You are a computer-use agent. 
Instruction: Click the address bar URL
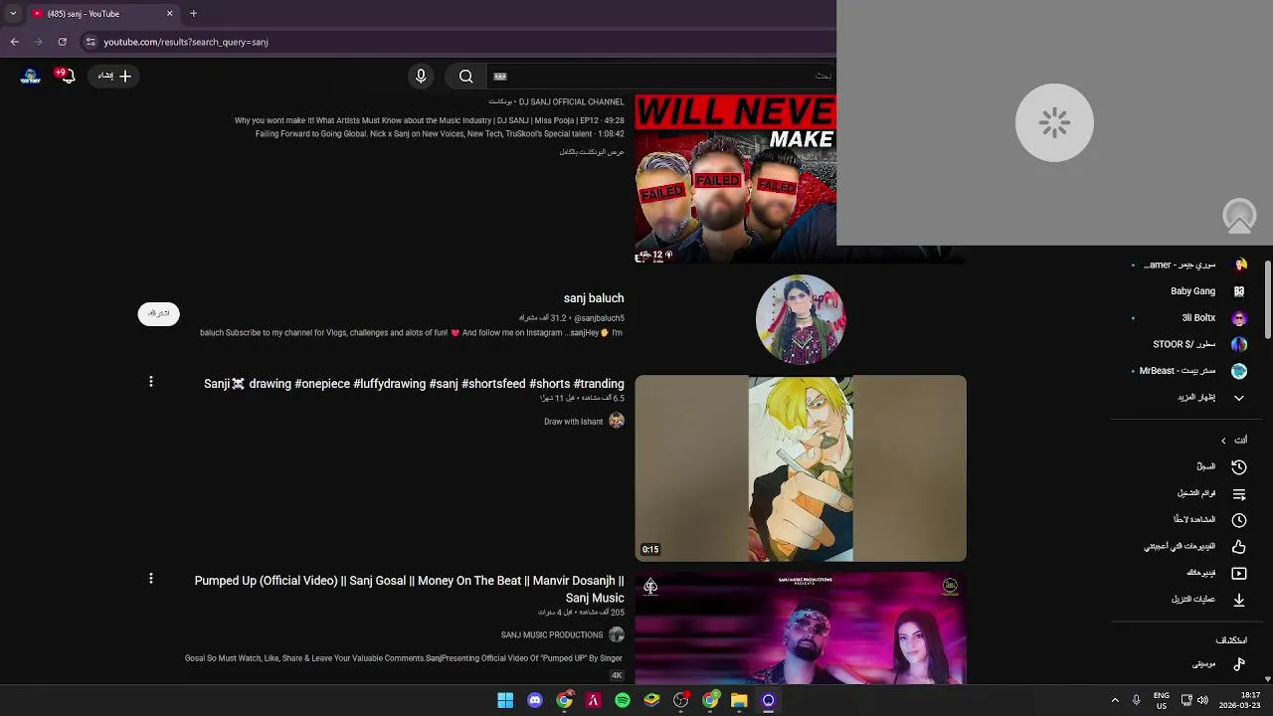point(186,42)
